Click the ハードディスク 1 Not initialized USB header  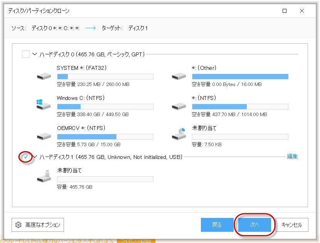[x=111, y=157]
